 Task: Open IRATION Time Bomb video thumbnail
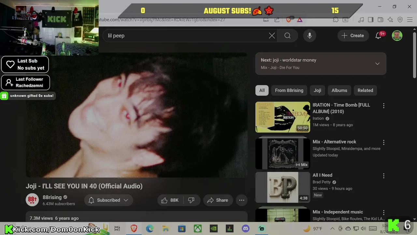[283, 117]
